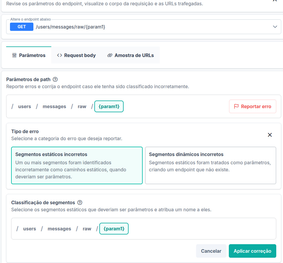Image resolution: width=283 pixels, height=263 pixels.
Task: Click 'Altere o endpoint abaixo' label
Action: (30, 19)
